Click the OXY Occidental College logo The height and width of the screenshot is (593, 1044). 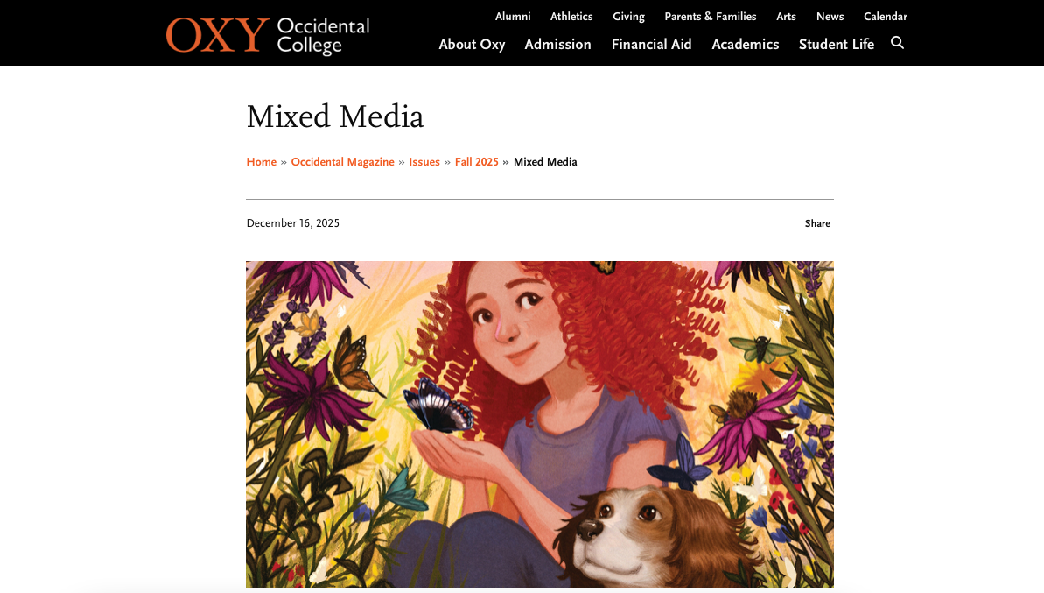(x=268, y=35)
